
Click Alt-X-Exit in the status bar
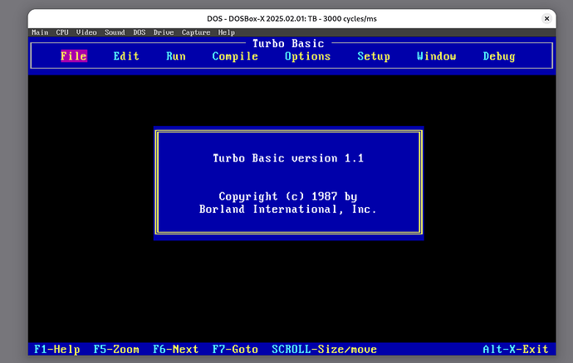516,350
